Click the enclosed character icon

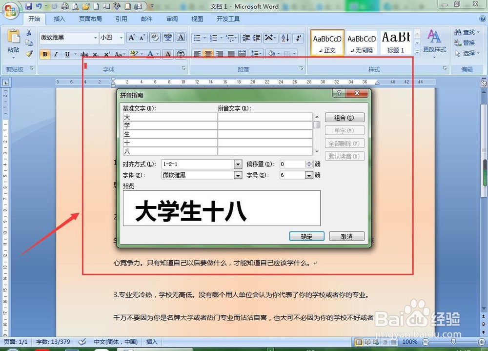pyautogui.click(x=181, y=54)
